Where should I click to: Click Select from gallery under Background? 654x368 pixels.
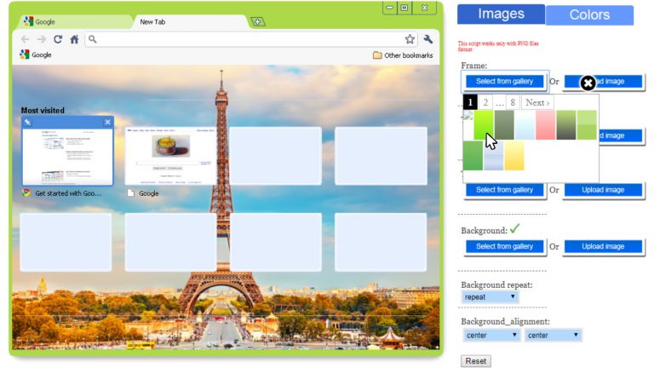click(x=504, y=246)
